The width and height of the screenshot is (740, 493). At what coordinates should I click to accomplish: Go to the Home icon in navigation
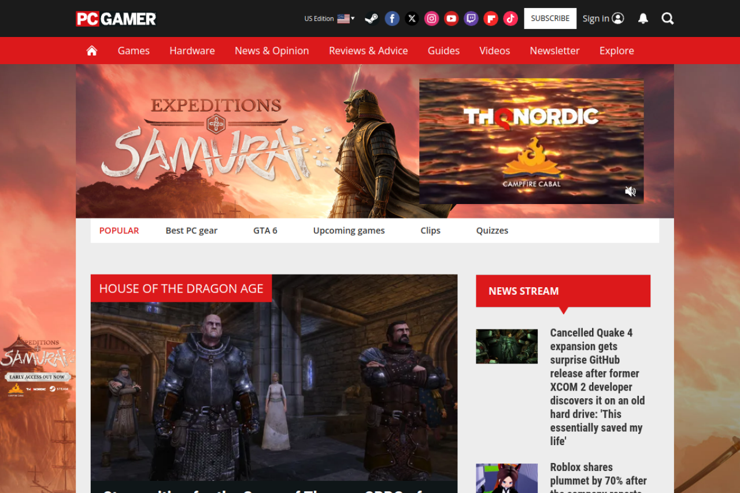92,51
